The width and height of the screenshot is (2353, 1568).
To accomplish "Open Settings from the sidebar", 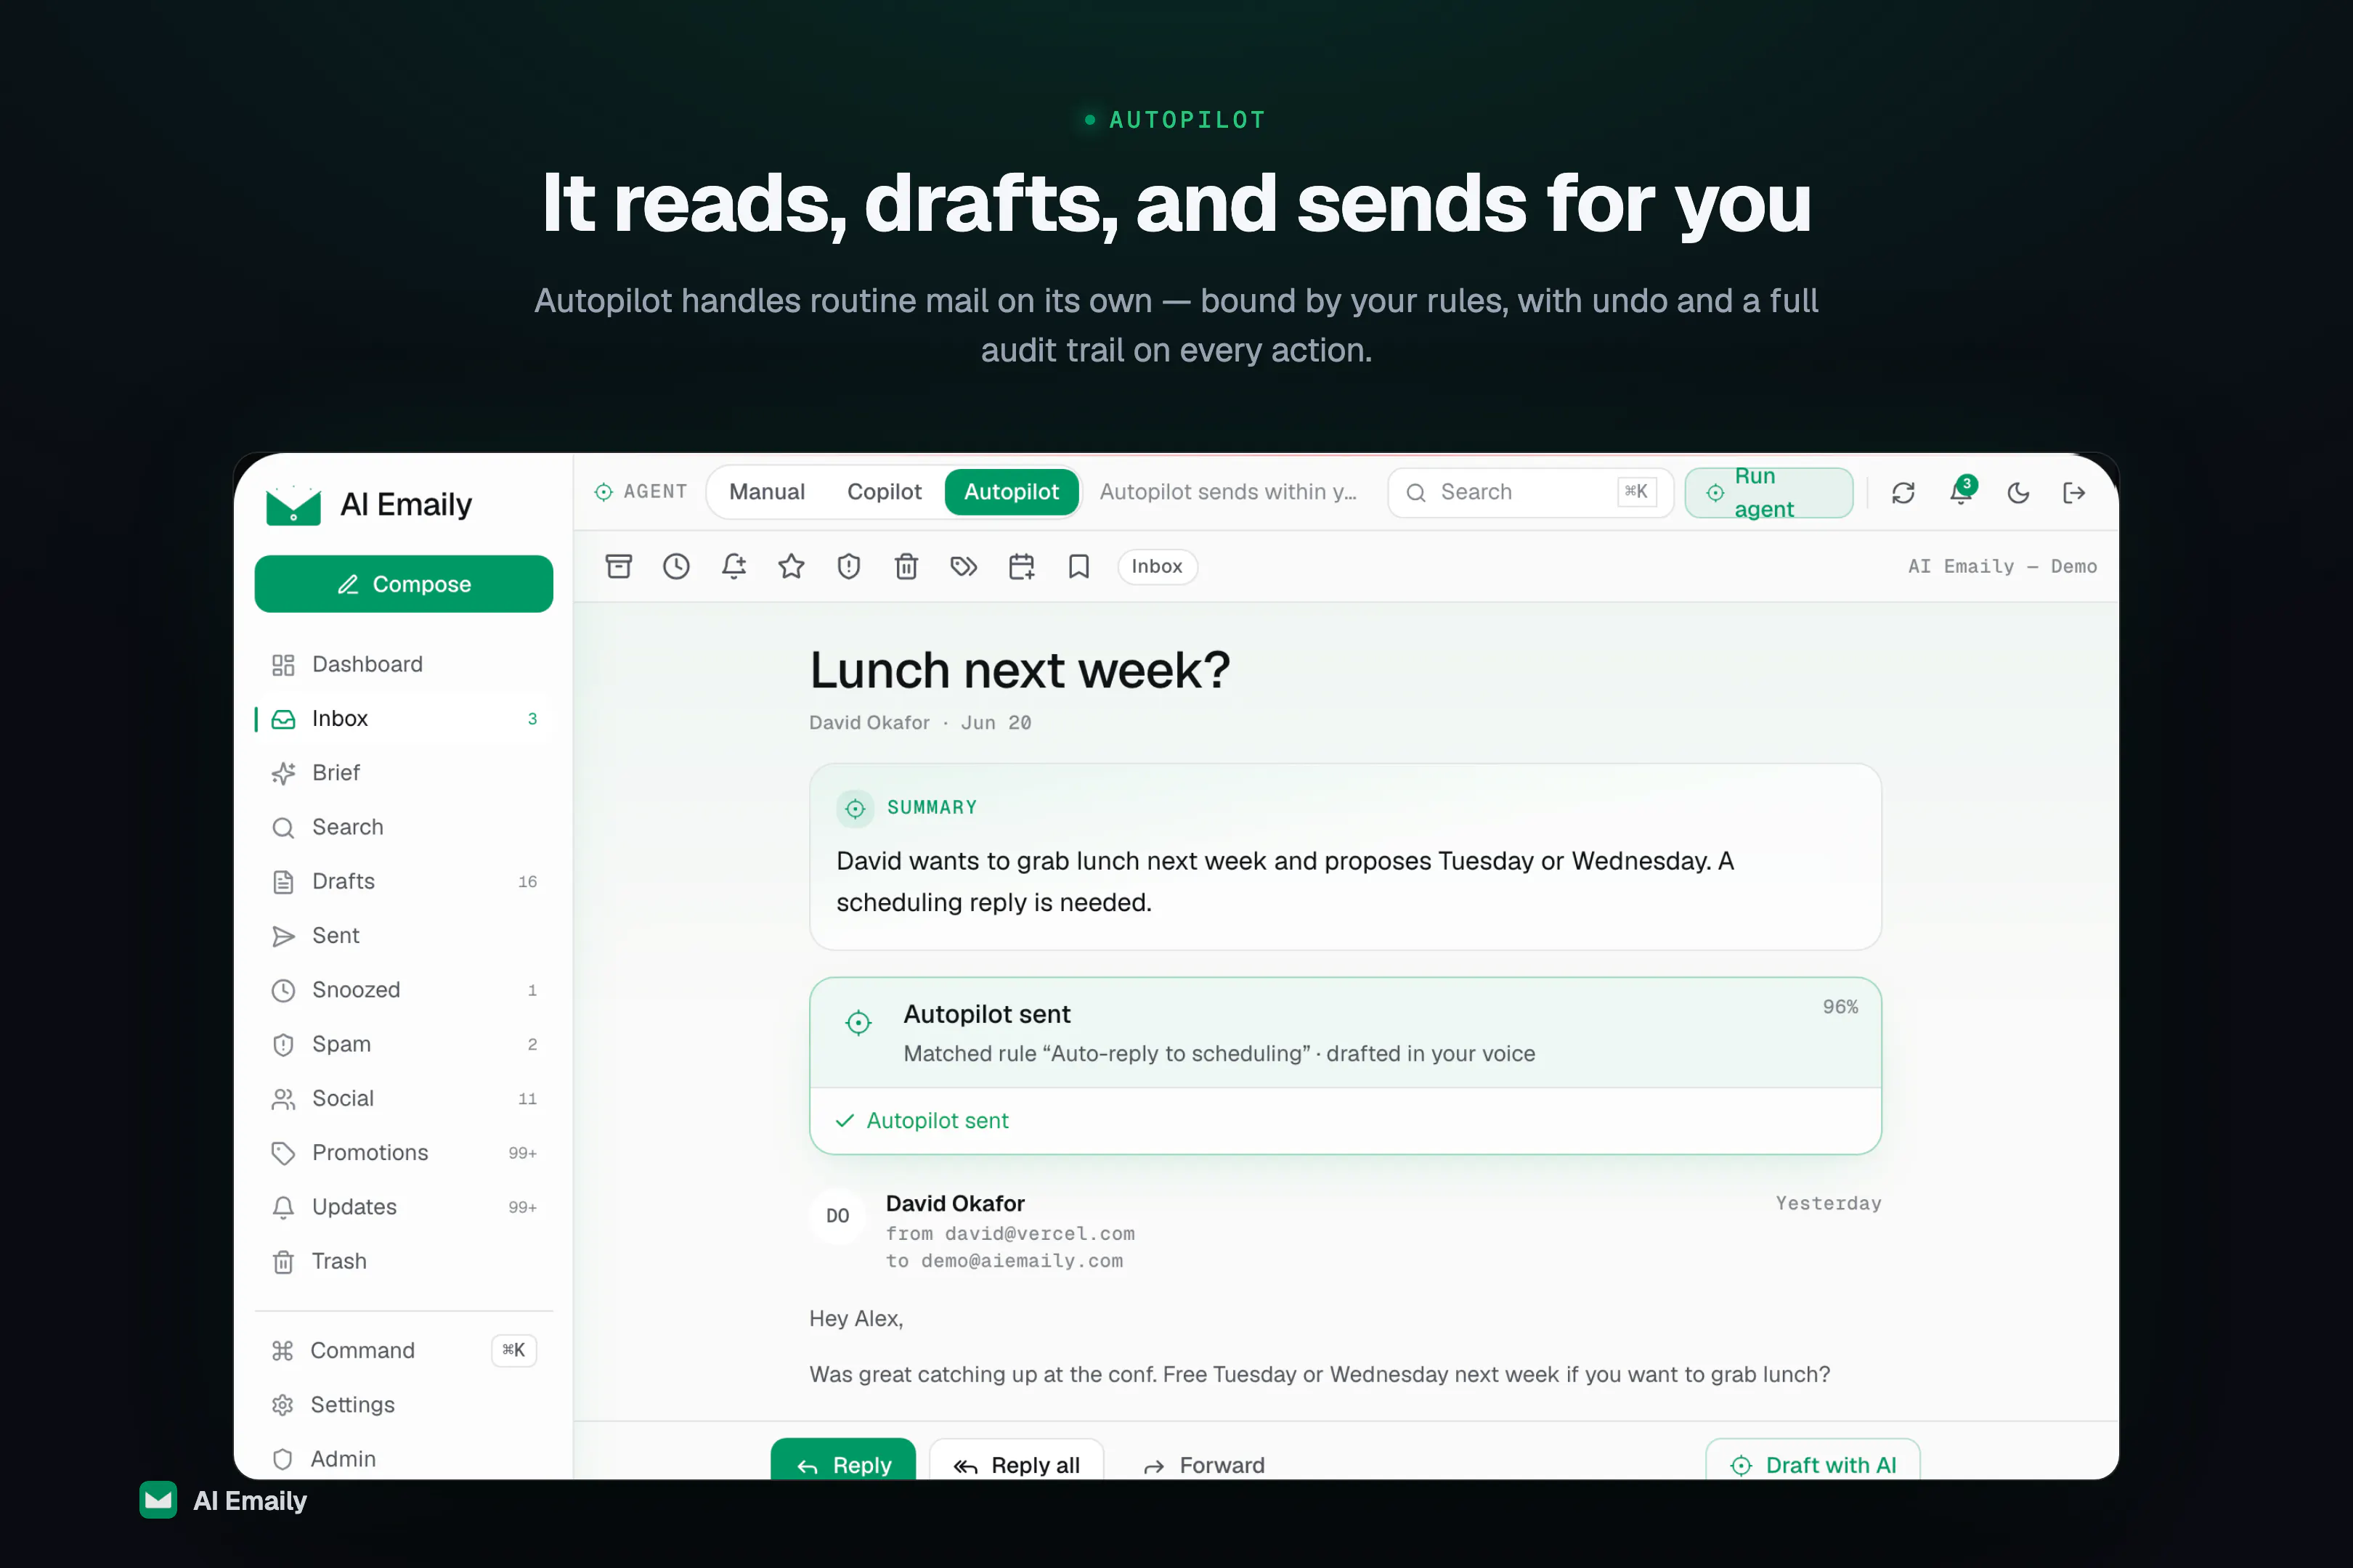I will pyautogui.click(x=405, y=1405).
